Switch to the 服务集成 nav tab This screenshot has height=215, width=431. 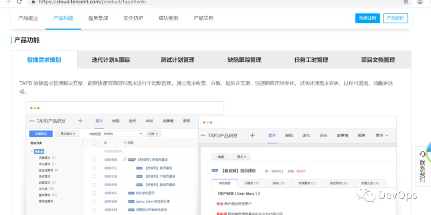point(98,18)
